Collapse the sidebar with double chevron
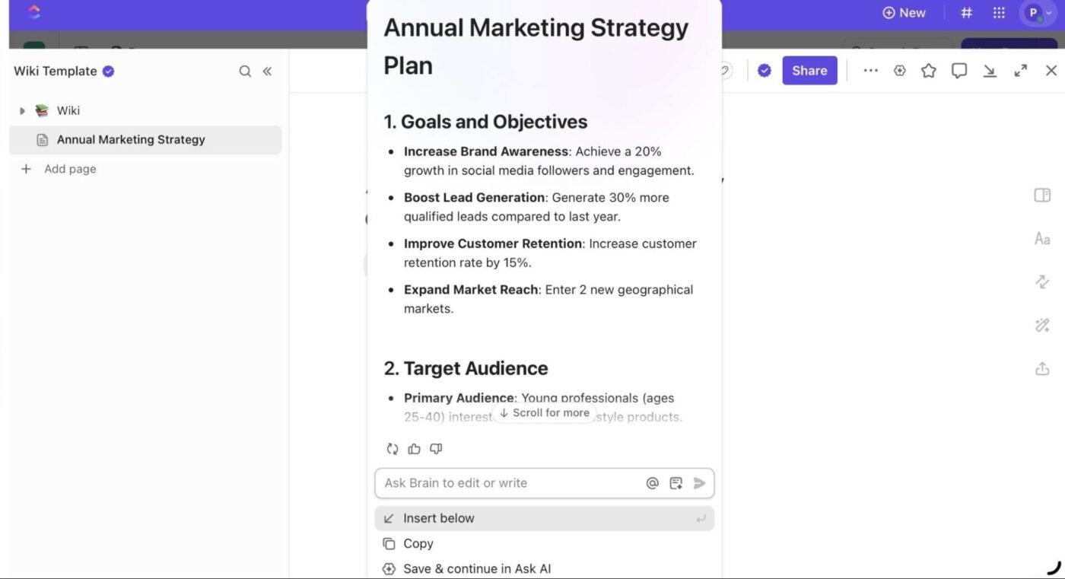Image resolution: width=1065 pixels, height=579 pixels. tap(267, 70)
